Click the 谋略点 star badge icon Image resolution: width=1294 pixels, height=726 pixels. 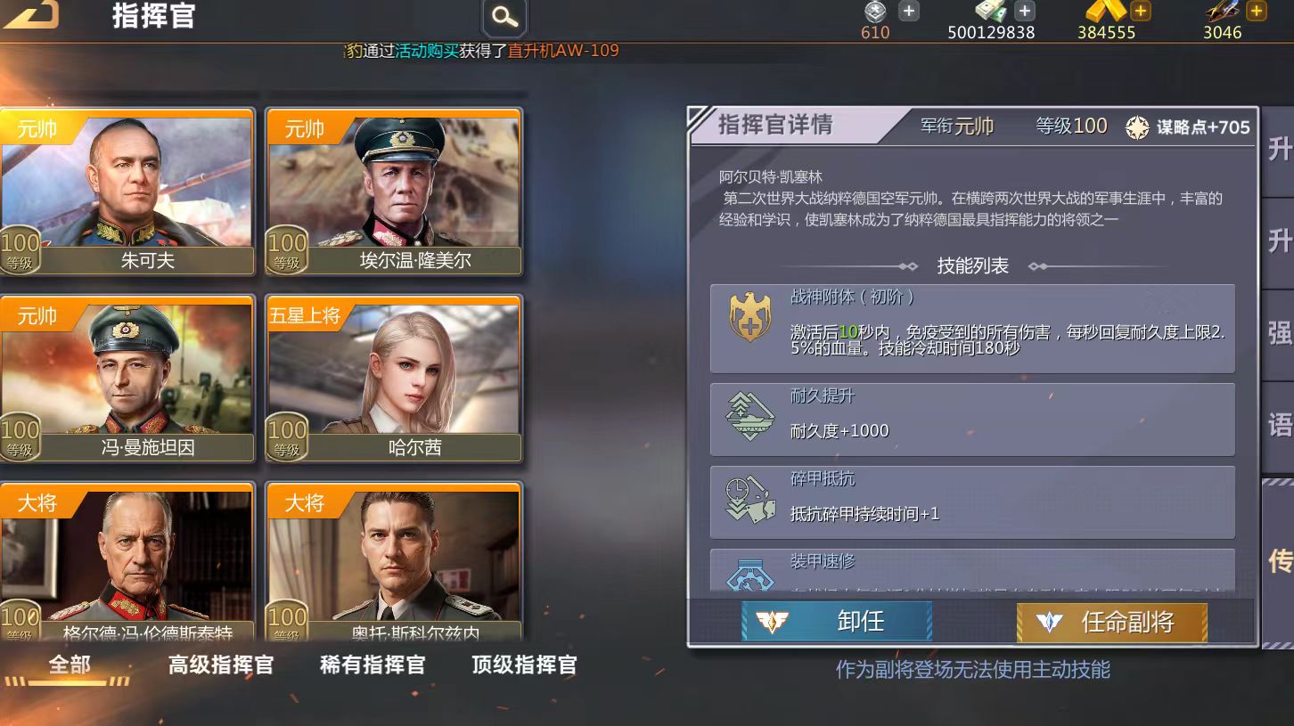(1137, 127)
